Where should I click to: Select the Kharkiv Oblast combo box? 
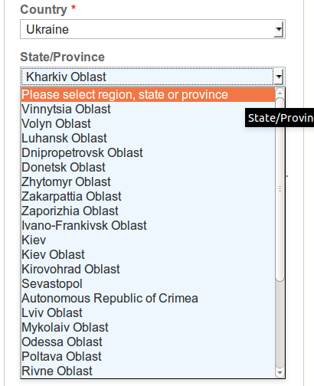[x=152, y=77]
